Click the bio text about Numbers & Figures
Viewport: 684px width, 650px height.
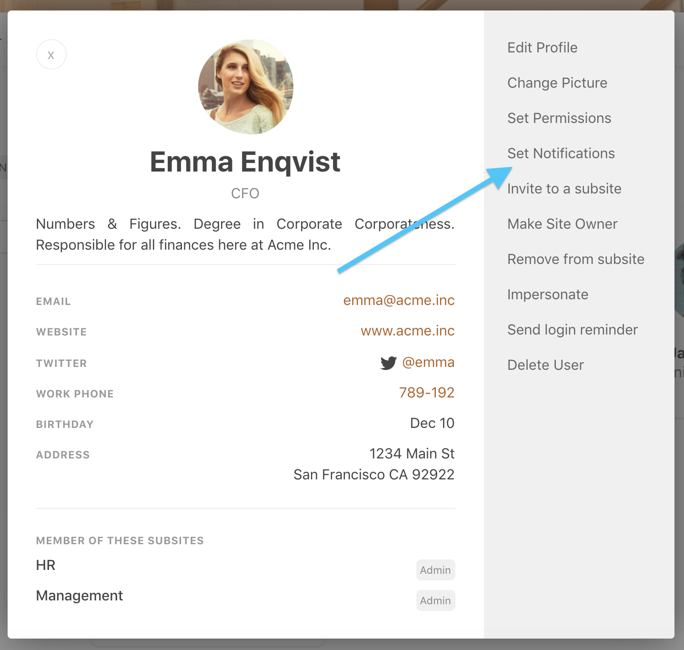pos(245,234)
